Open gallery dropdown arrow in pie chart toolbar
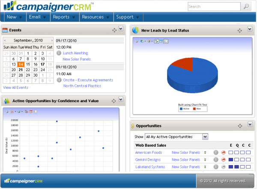The width and height of the screenshot is (257, 189). pyautogui.click(x=145, y=41)
